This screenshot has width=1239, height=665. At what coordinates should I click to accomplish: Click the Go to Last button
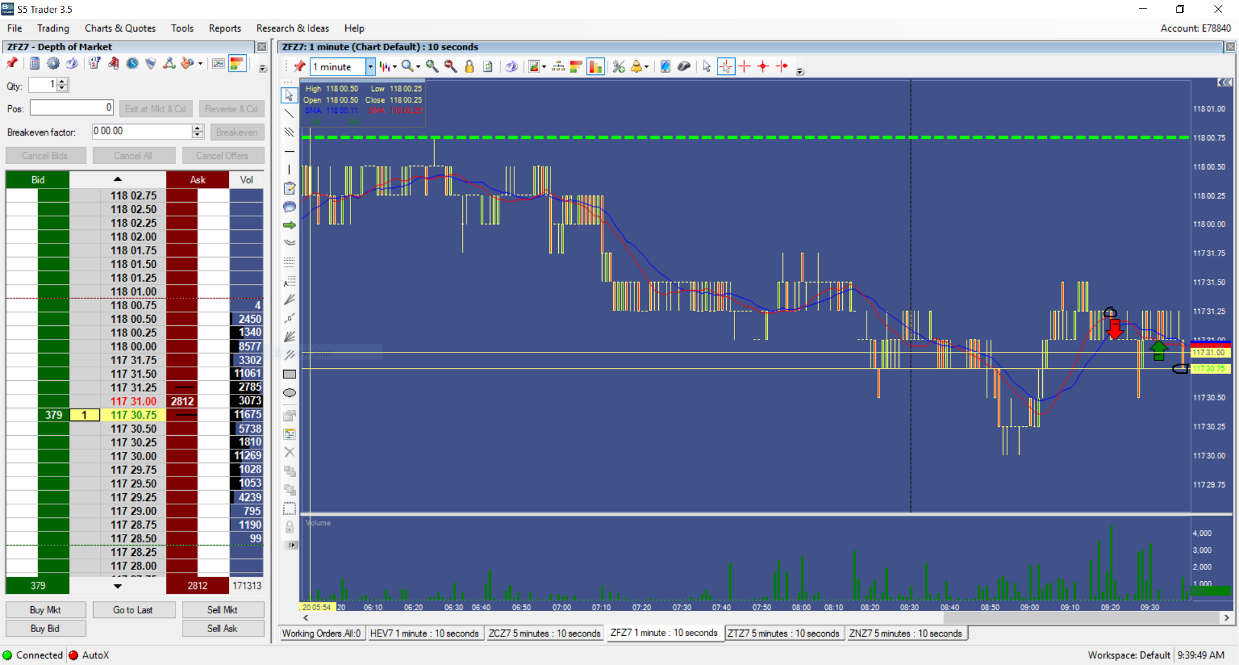133,609
